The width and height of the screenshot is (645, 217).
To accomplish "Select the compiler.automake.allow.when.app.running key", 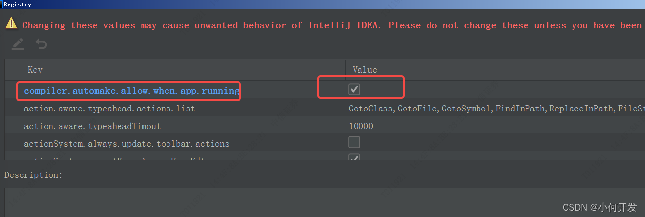I will (x=131, y=91).
